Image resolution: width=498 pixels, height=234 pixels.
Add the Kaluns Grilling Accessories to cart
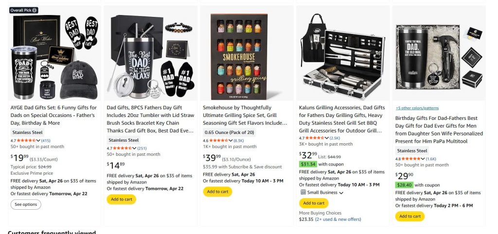tap(314, 203)
